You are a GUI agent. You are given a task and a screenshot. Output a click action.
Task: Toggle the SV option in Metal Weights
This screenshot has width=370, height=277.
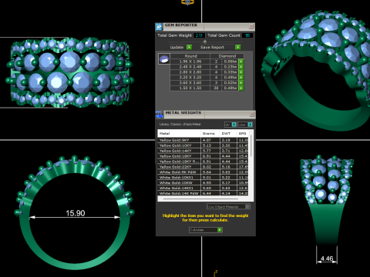click(x=234, y=125)
